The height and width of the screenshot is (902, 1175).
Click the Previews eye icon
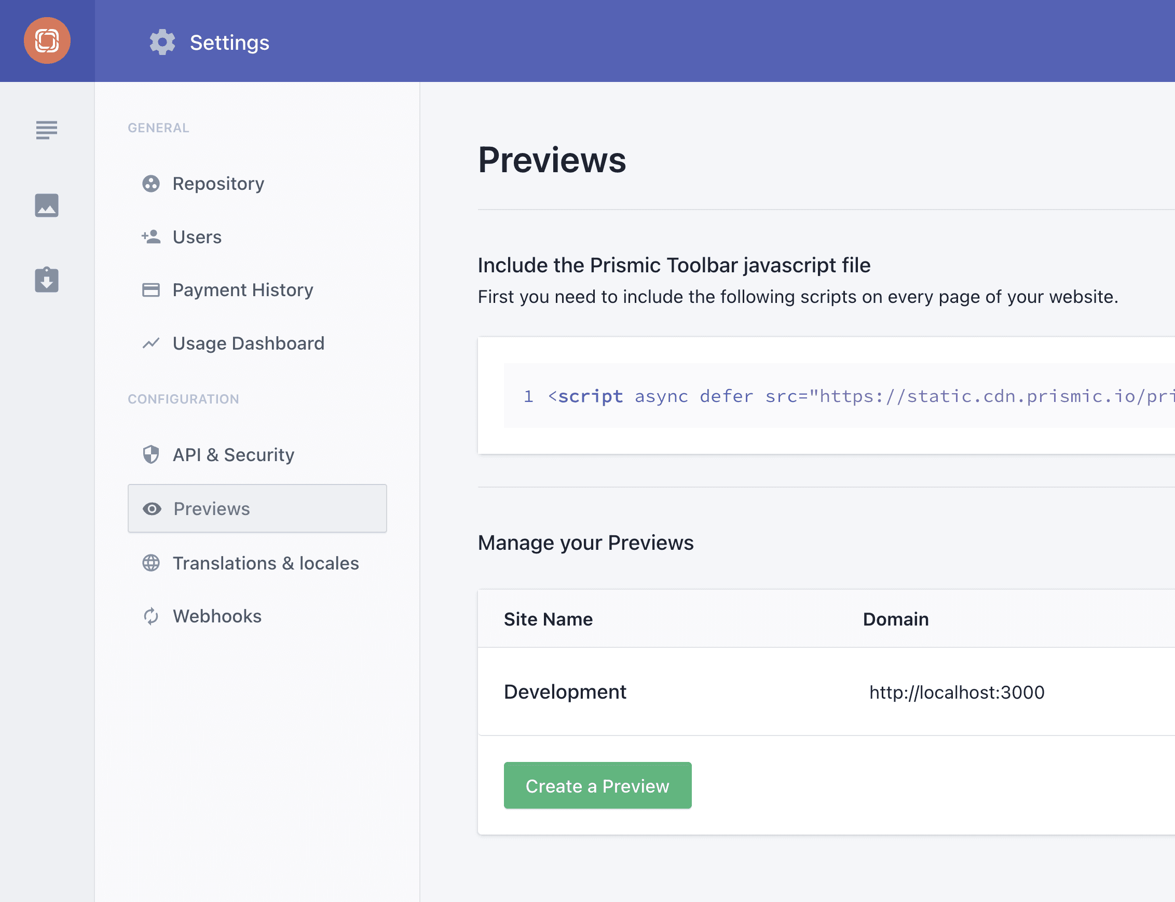tap(152, 509)
